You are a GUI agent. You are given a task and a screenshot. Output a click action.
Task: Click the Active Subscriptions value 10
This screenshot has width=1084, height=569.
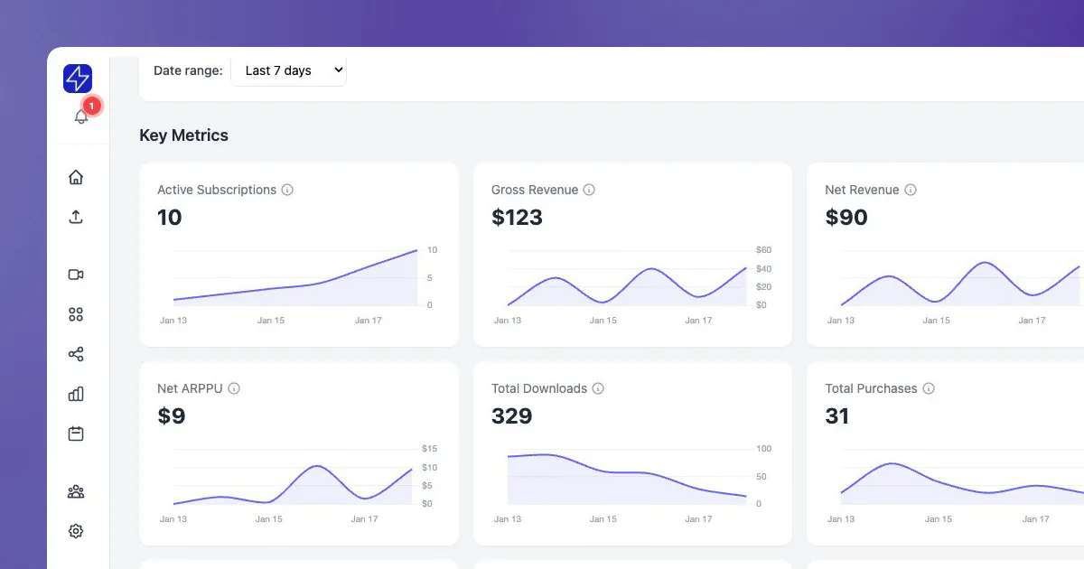(x=170, y=218)
